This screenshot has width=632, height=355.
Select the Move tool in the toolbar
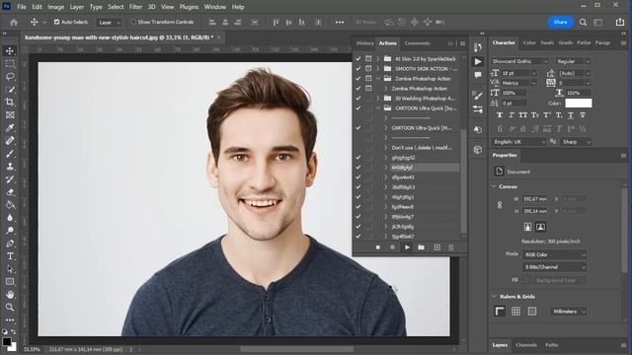[x=10, y=50]
